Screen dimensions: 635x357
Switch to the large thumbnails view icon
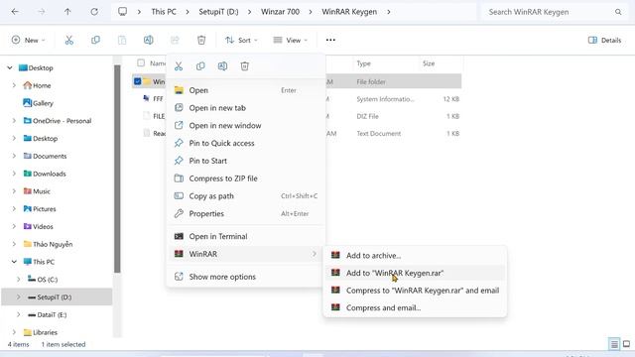pyautogui.click(x=626, y=344)
